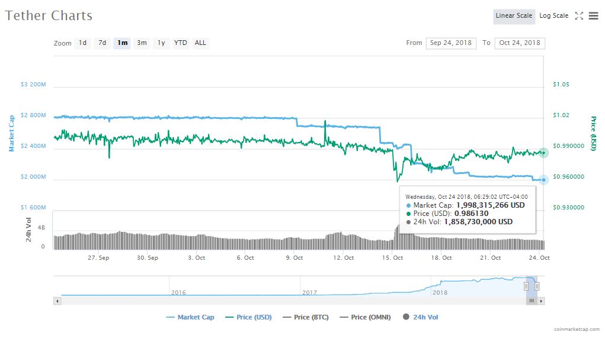
Task: Click the 21. Oct date label
Action: 491,258
